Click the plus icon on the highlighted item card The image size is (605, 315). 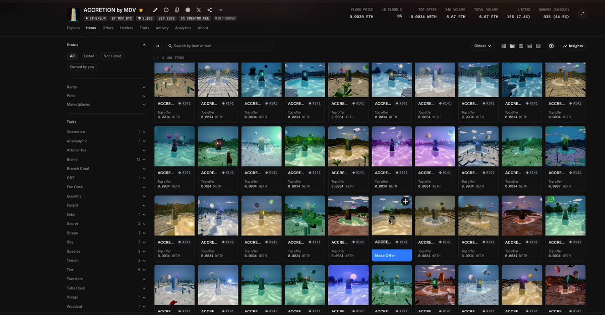point(405,201)
